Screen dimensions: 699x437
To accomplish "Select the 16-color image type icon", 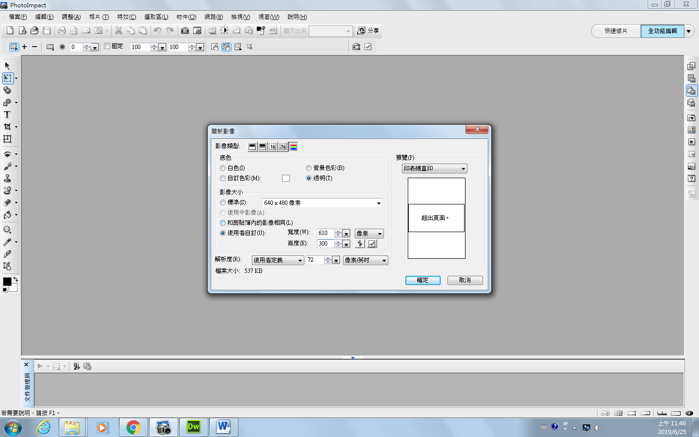I will [272, 147].
